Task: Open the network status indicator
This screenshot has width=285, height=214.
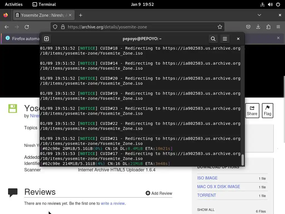Action: pos(262,4)
